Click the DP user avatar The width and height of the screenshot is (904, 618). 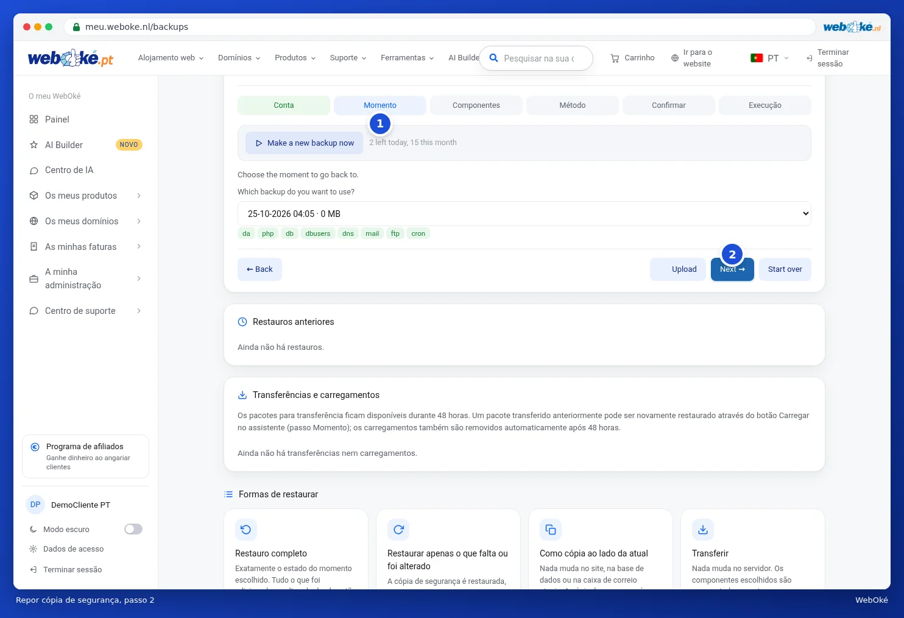click(35, 505)
